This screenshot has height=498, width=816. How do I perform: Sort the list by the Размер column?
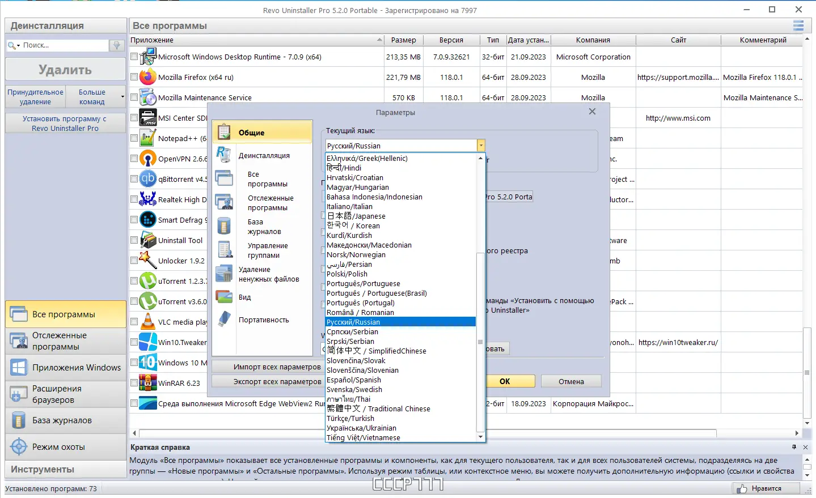click(x=403, y=40)
